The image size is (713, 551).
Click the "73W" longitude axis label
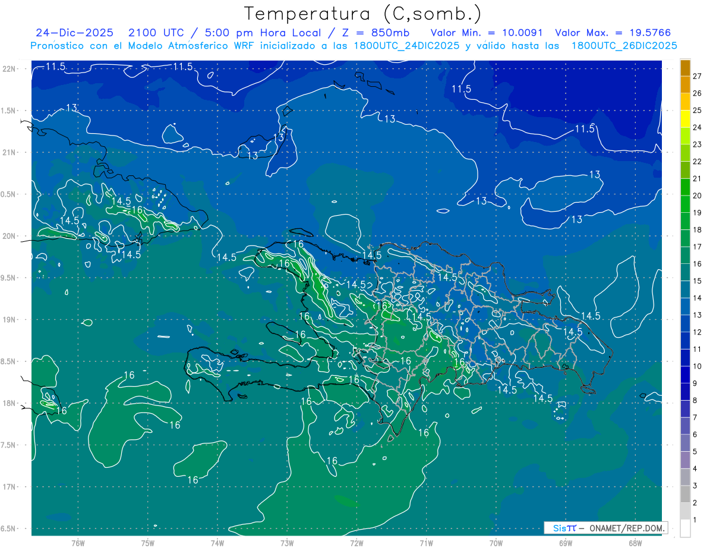[287, 543]
